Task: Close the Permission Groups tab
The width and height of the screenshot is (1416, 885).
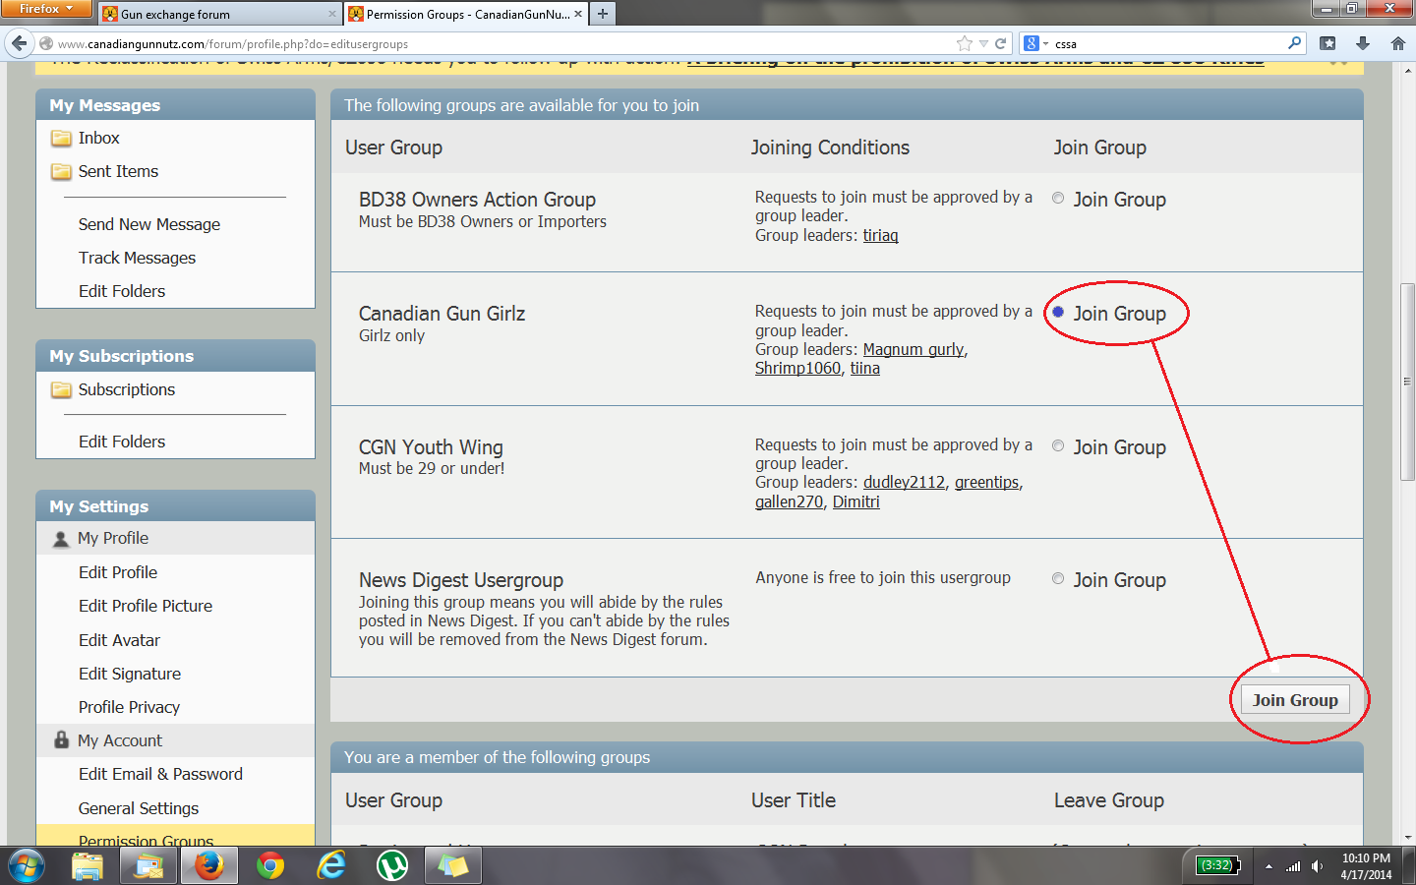Action: [578, 14]
